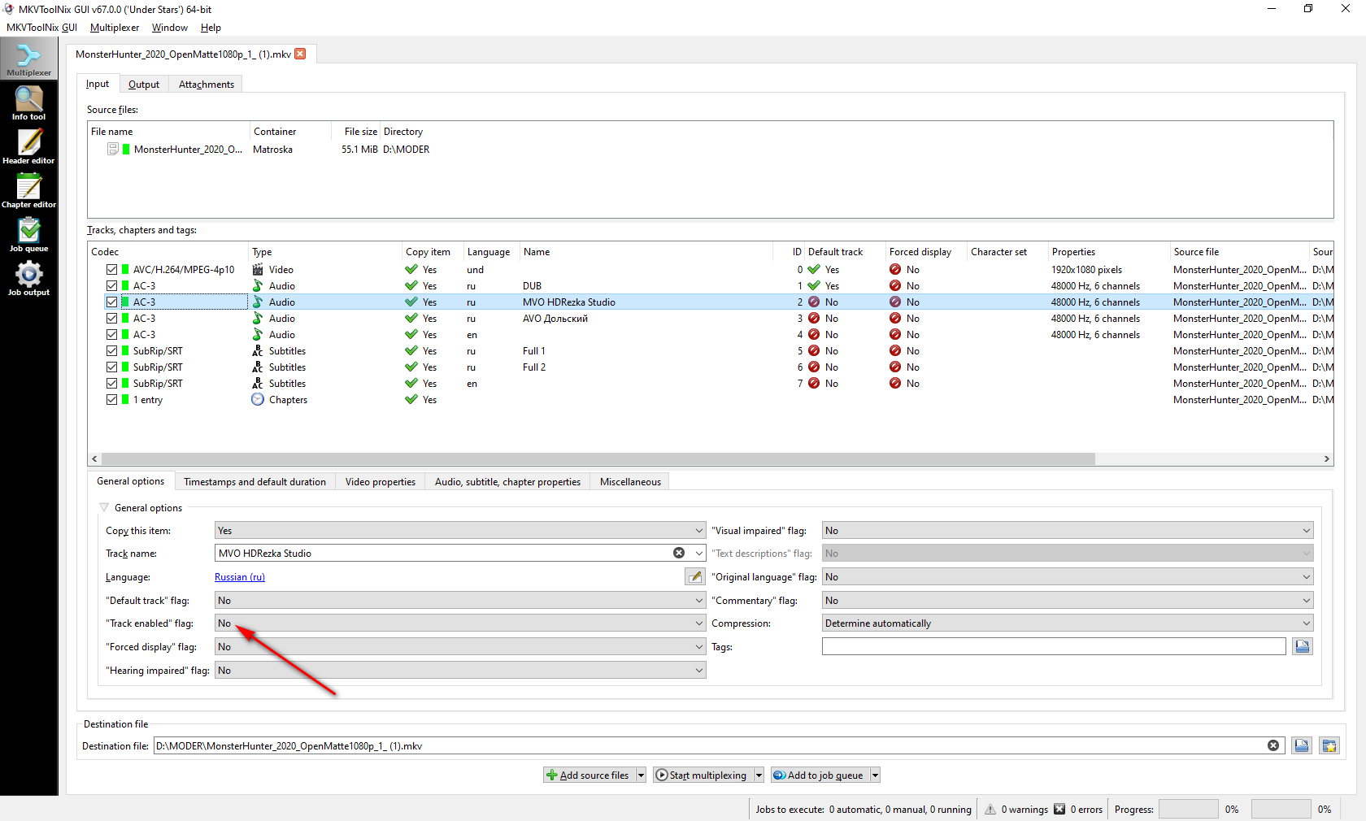The height and width of the screenshot is (821, 1366).
Task: Clear the destination file path icon
Action: point(1273,745)
